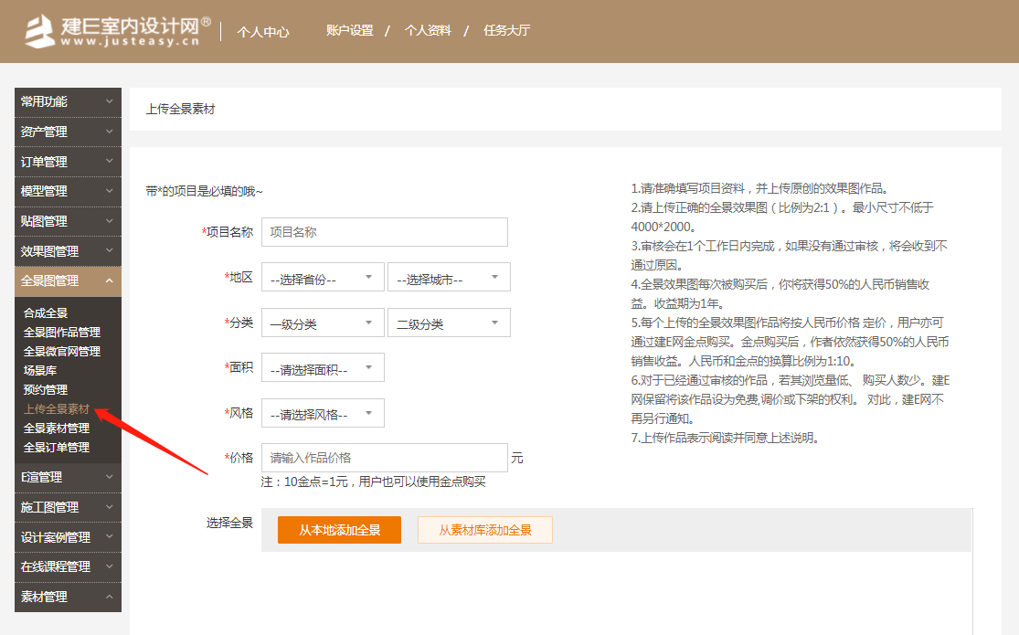Open 个人中心 in the header

(262, 31)
